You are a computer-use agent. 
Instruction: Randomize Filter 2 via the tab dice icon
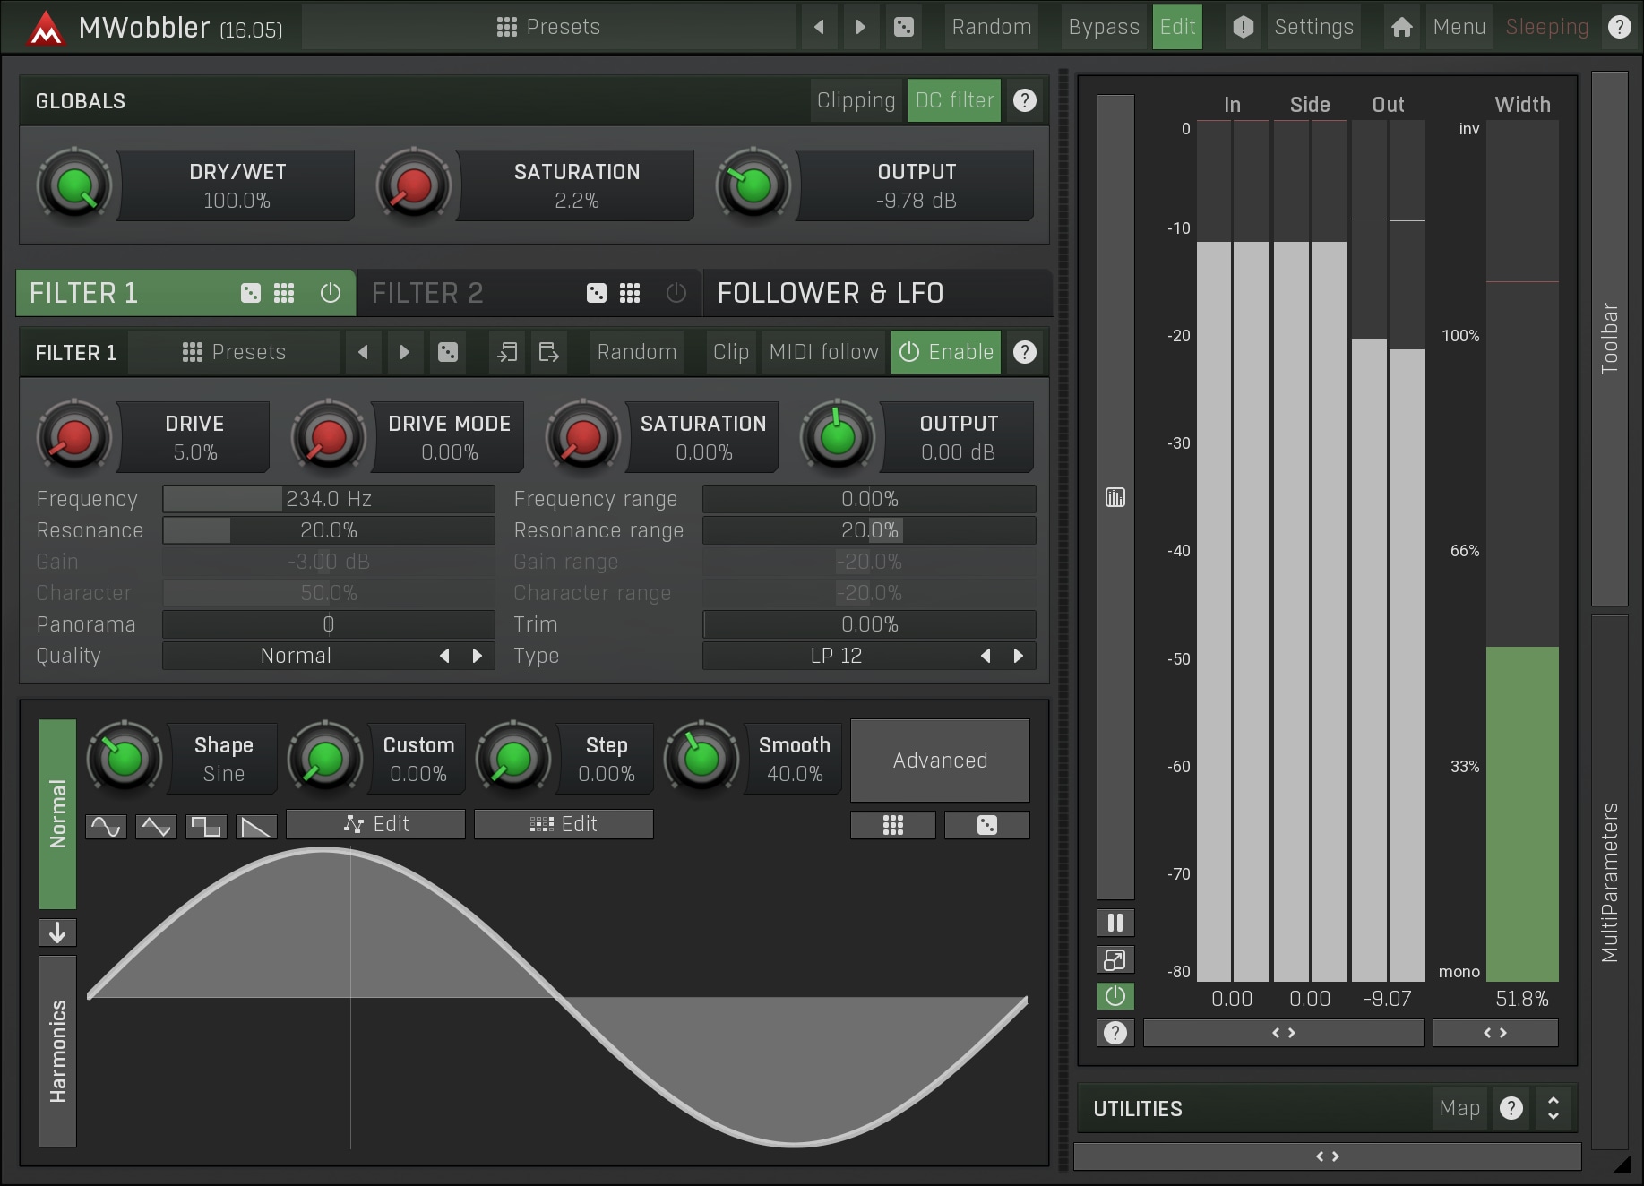tap(596, 293)
